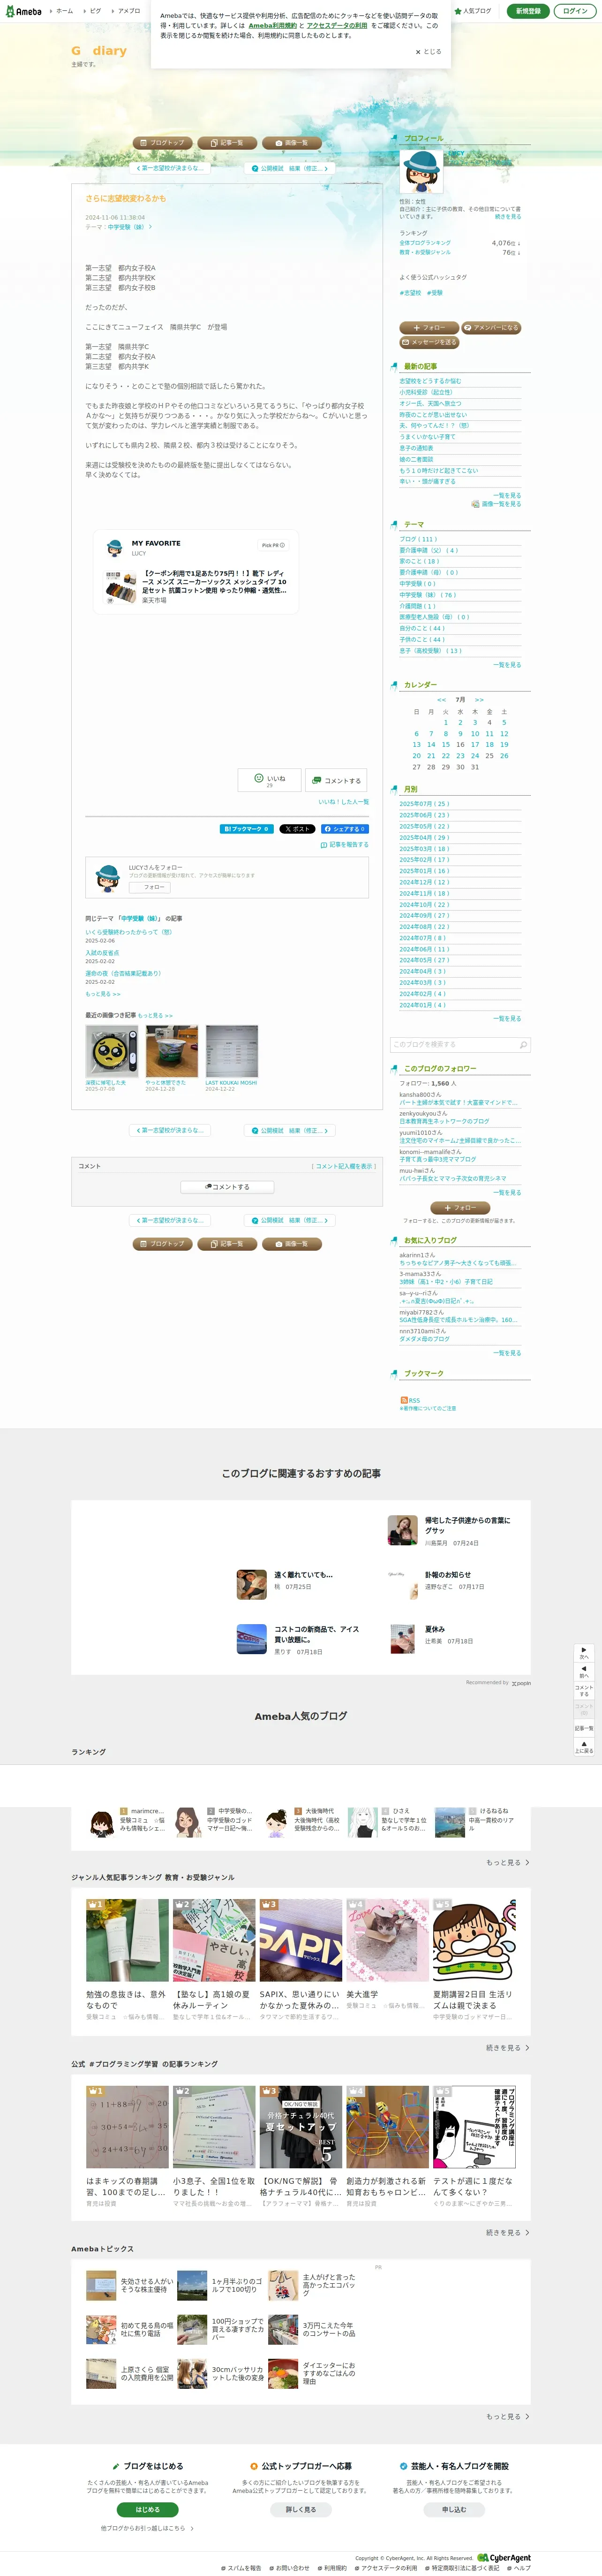
Task: Open the 深夜に帰宅した夫 image thumbnail
Action: (111, 1050)
